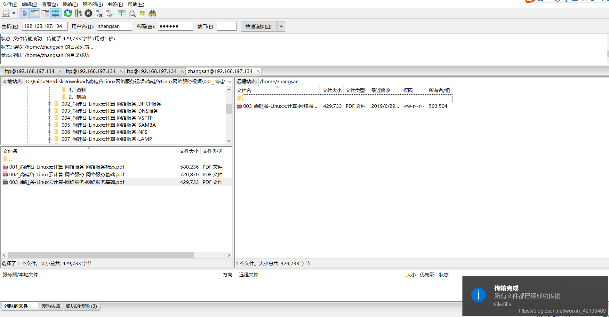The width and height of the screenshot is (609, 317).
Task: Open the 服务器(S) menu
Action: pyautogui.click(x=92, y=4)
